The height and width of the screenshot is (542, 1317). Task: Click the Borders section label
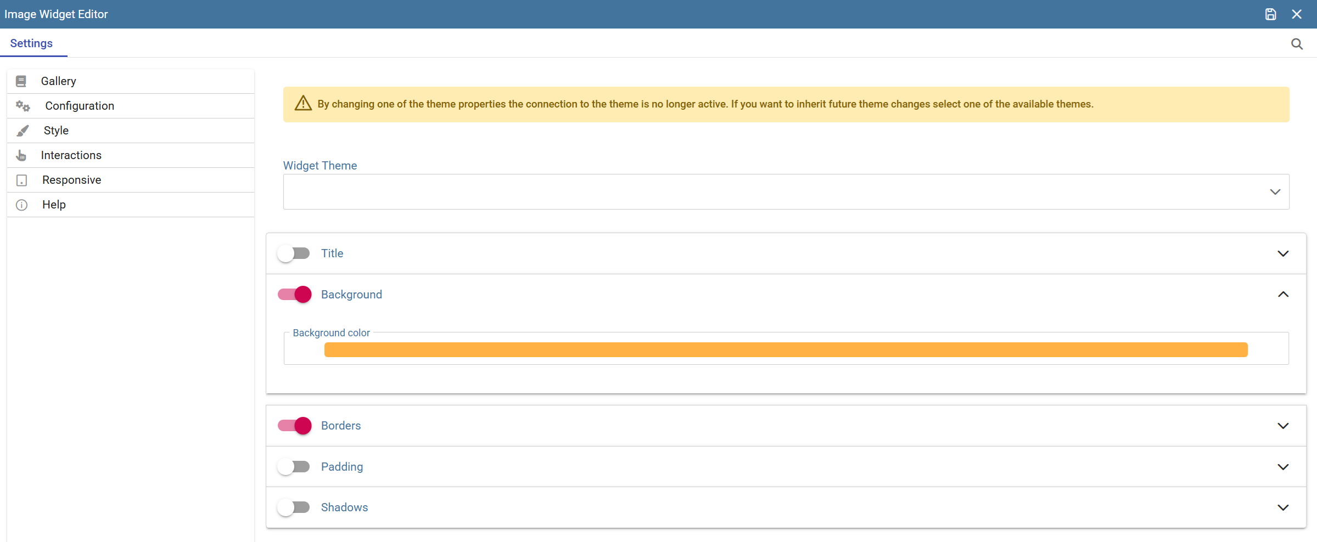pos(341,426)
